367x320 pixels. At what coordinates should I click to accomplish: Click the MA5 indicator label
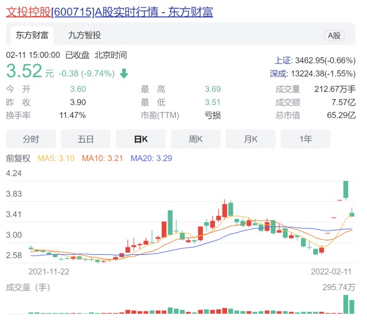point(56,159)
